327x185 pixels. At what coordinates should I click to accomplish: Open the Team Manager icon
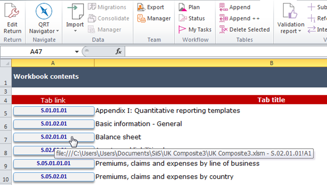(x=141, y=18)
